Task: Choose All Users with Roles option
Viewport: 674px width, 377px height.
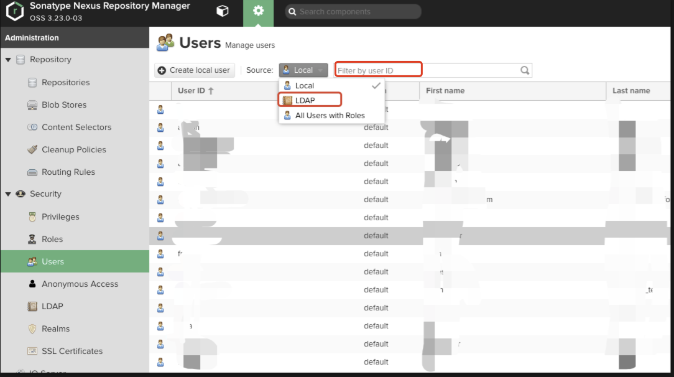Action: (x=330, y=115)
